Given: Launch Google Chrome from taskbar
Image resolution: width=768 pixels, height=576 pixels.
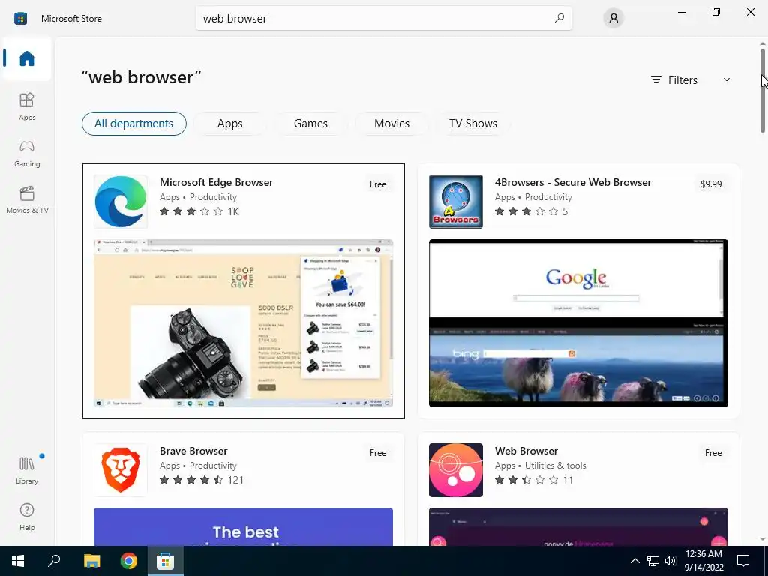Looking at the screenshot, I should pos(129,561).
